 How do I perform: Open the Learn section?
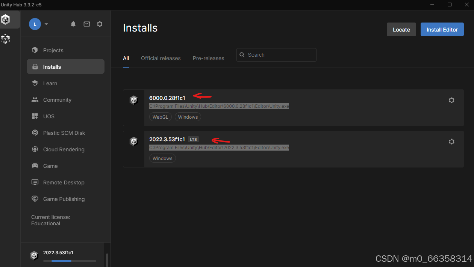(65, 83)
